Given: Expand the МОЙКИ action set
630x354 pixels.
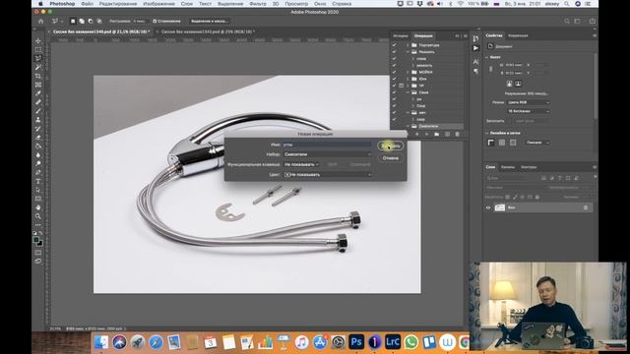Looking at the screenshot, I should click(408, 72).
